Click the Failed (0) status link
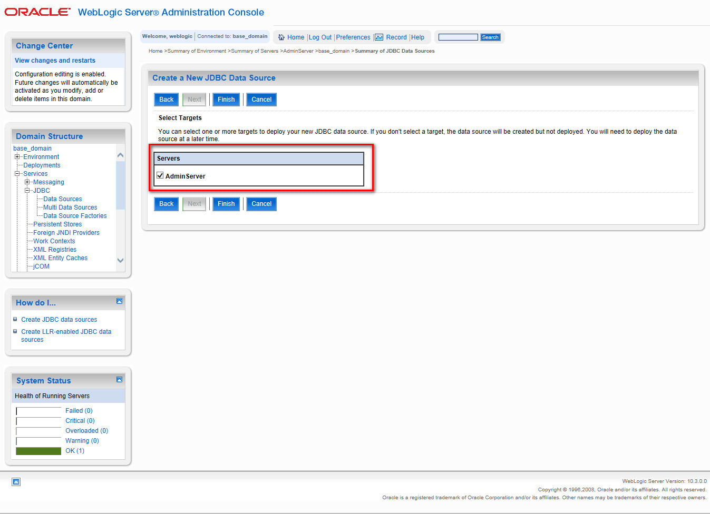710x514 pixels. click(x=79, y=411)
